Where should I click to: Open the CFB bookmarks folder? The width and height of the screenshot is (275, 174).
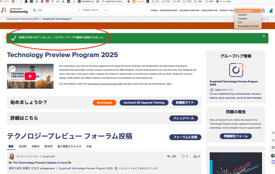click(x=187, y=2)
